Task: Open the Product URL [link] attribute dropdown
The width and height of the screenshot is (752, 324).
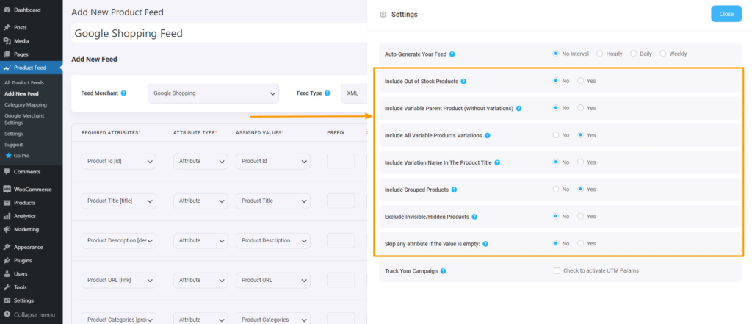Action: [118, 280]
